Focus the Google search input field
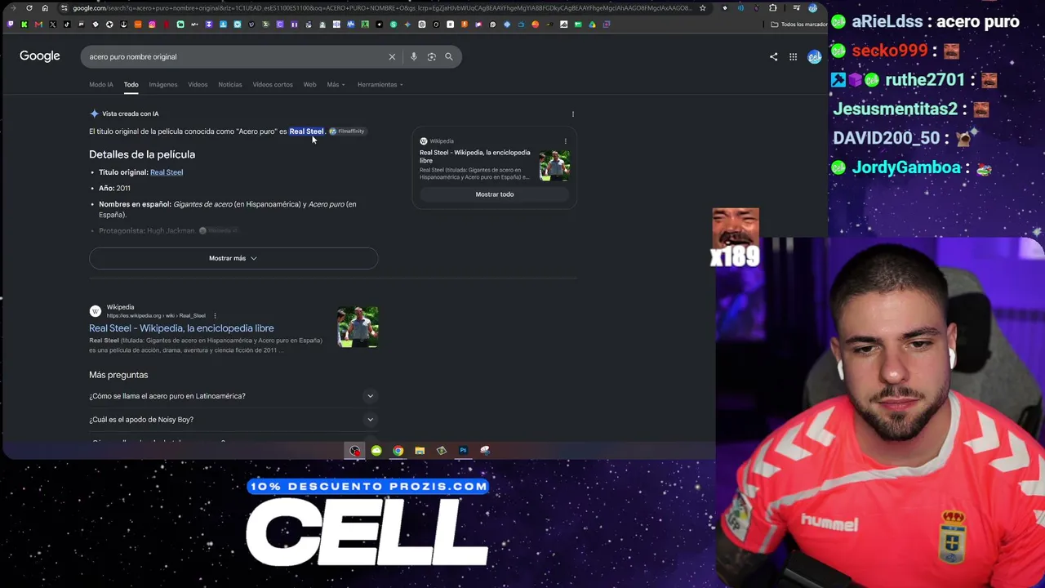The image size is (1045, 588). 237,56
